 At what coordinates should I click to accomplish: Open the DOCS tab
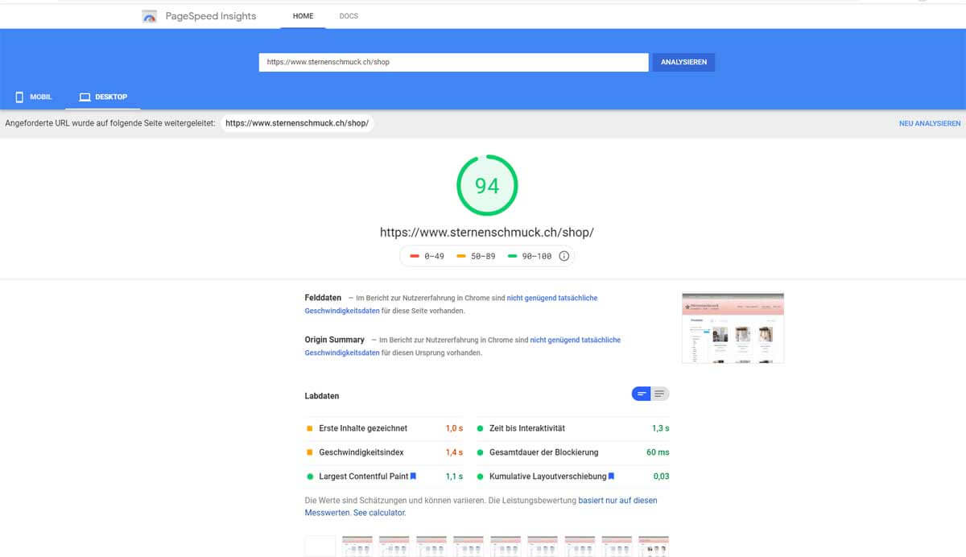click(x=349, y=16)
